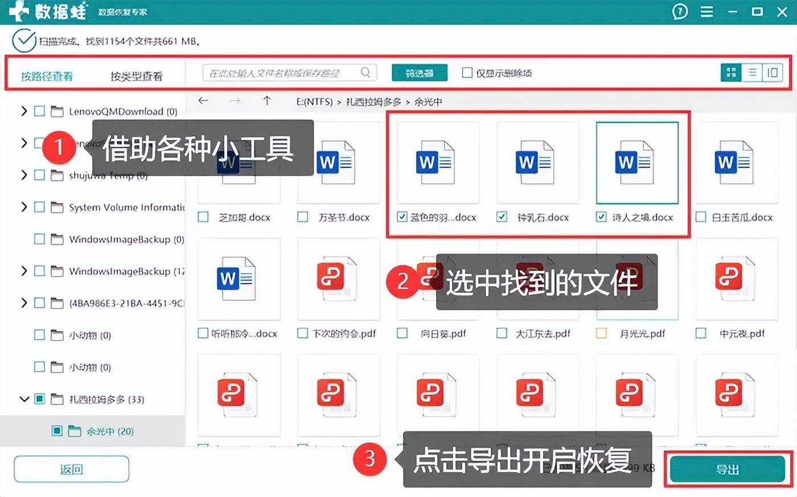Go forward with the right arrow

(235, 101)
